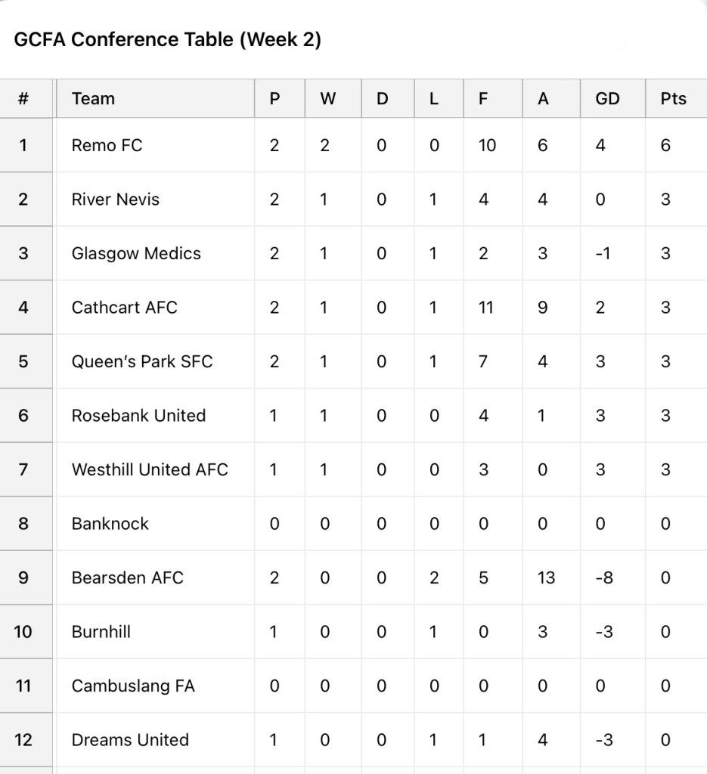Select row number 9 header
The width and height of the screenshot is (707, 774).
click(23, 577)
